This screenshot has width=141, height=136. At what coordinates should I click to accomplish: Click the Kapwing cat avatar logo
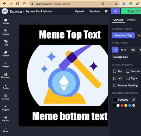click(5, 11)
